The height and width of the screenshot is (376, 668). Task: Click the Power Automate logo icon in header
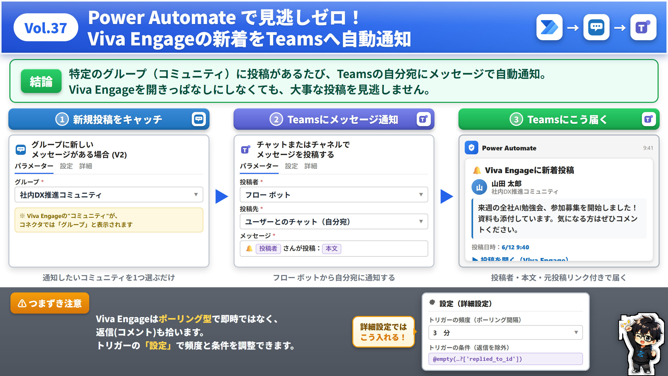[x=549, y=27]
